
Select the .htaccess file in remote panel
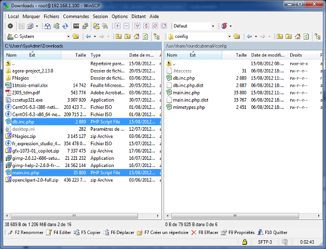click(x=183, y=71)
